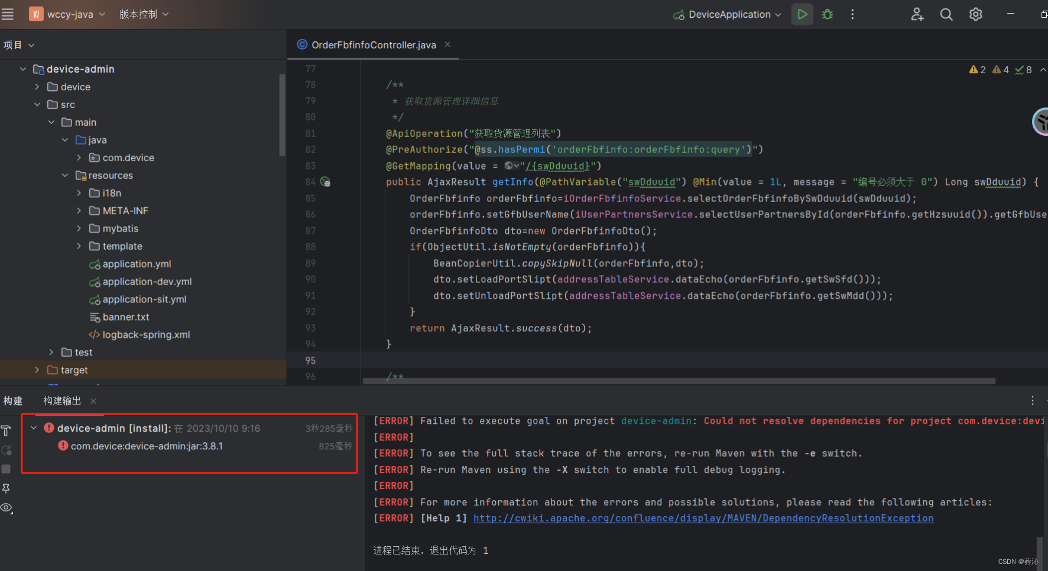Image resolution: width=1048 pixels, height=571 pixels.
Task: Open wccy-java project dropdown
Action: [67, 14]
